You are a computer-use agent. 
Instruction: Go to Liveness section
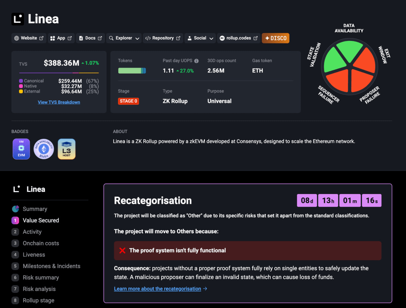pos(34,255)
